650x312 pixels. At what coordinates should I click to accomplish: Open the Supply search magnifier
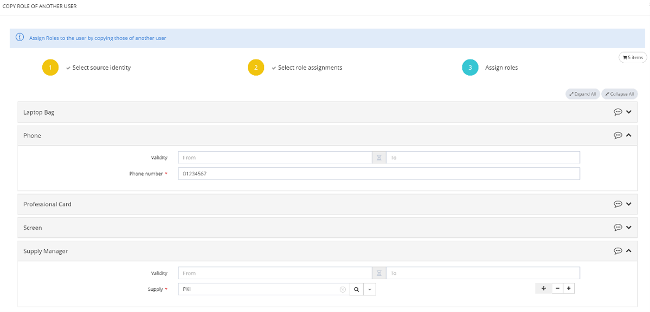[356, 290]
